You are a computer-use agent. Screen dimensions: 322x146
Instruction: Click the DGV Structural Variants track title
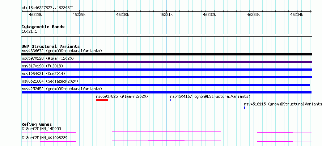51,46
